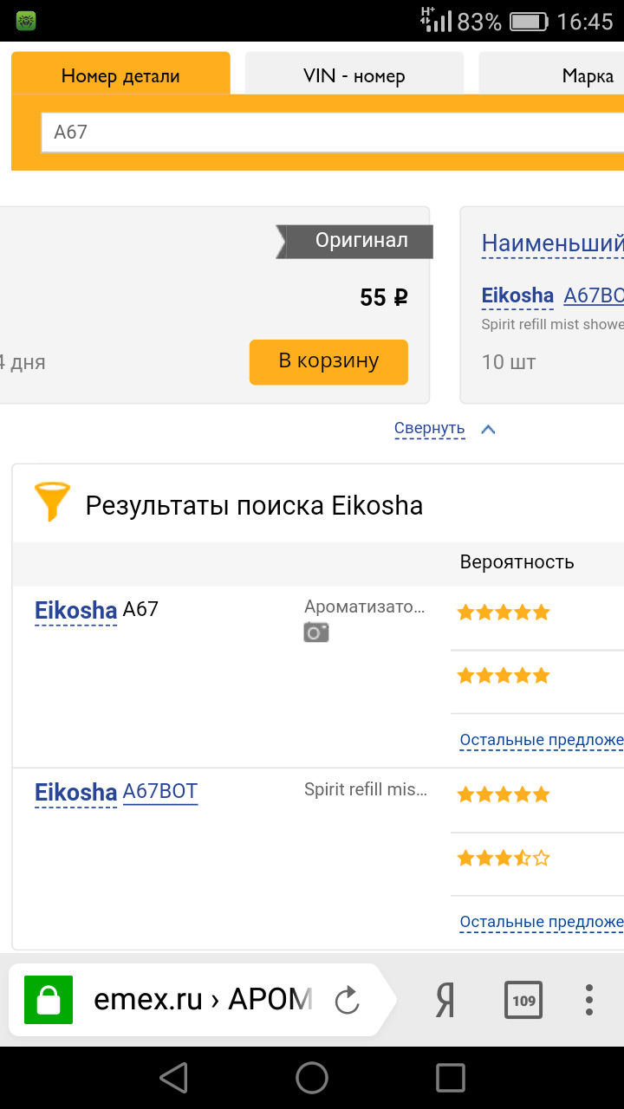Expand 'Остальные предложения' under Eikosha A67BOT

pos(541,922)
